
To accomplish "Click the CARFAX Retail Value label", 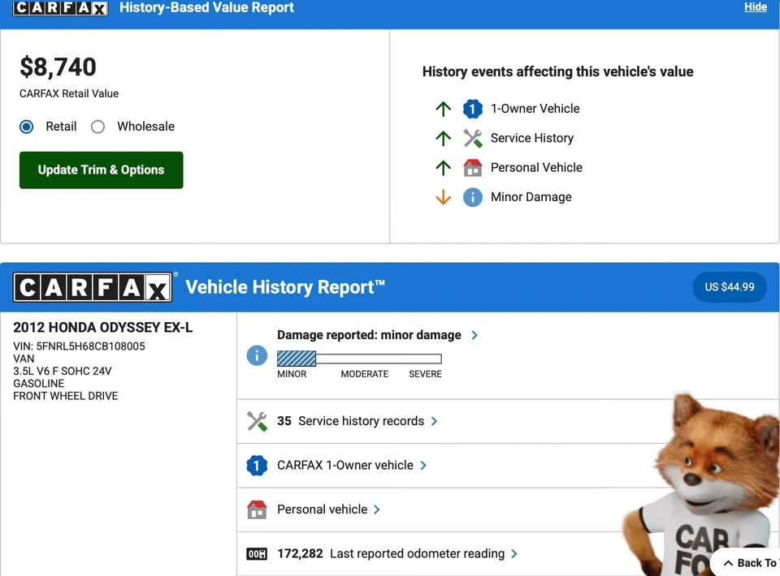I will click(x=69, y=94).
